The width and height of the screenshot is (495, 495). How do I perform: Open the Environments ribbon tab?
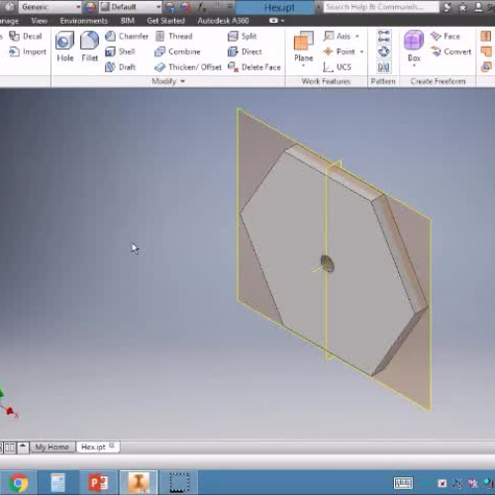point(84,21)
